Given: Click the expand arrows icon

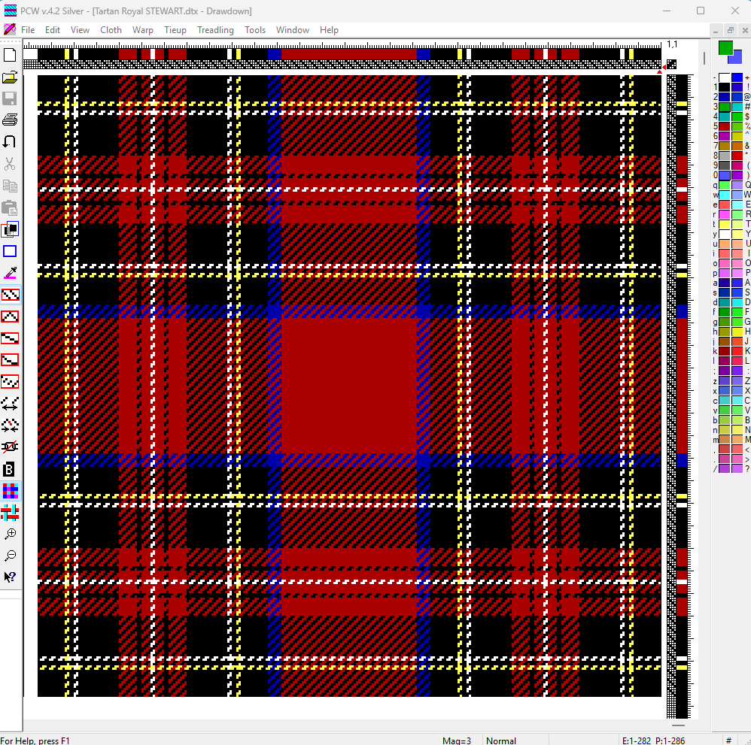Looking at the screenshot, I should (10, 404).
